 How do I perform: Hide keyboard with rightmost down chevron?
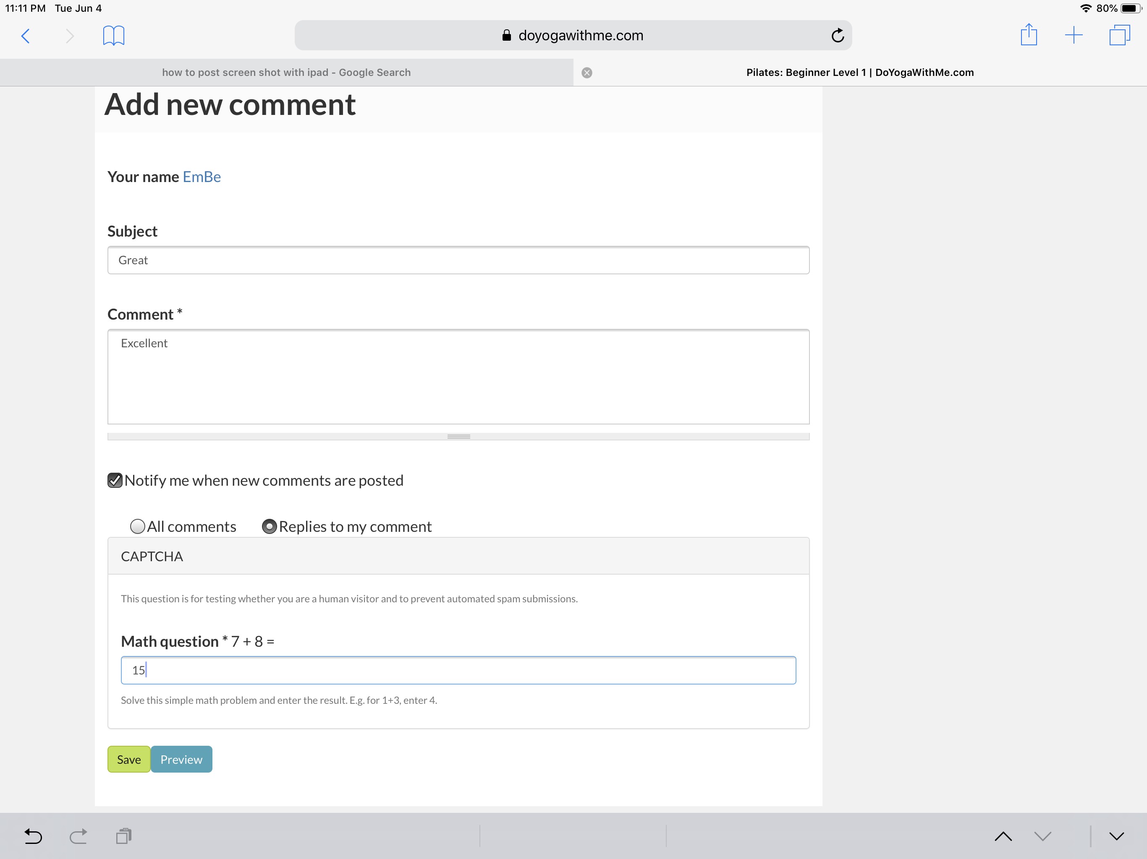[x=1116, y=836]
